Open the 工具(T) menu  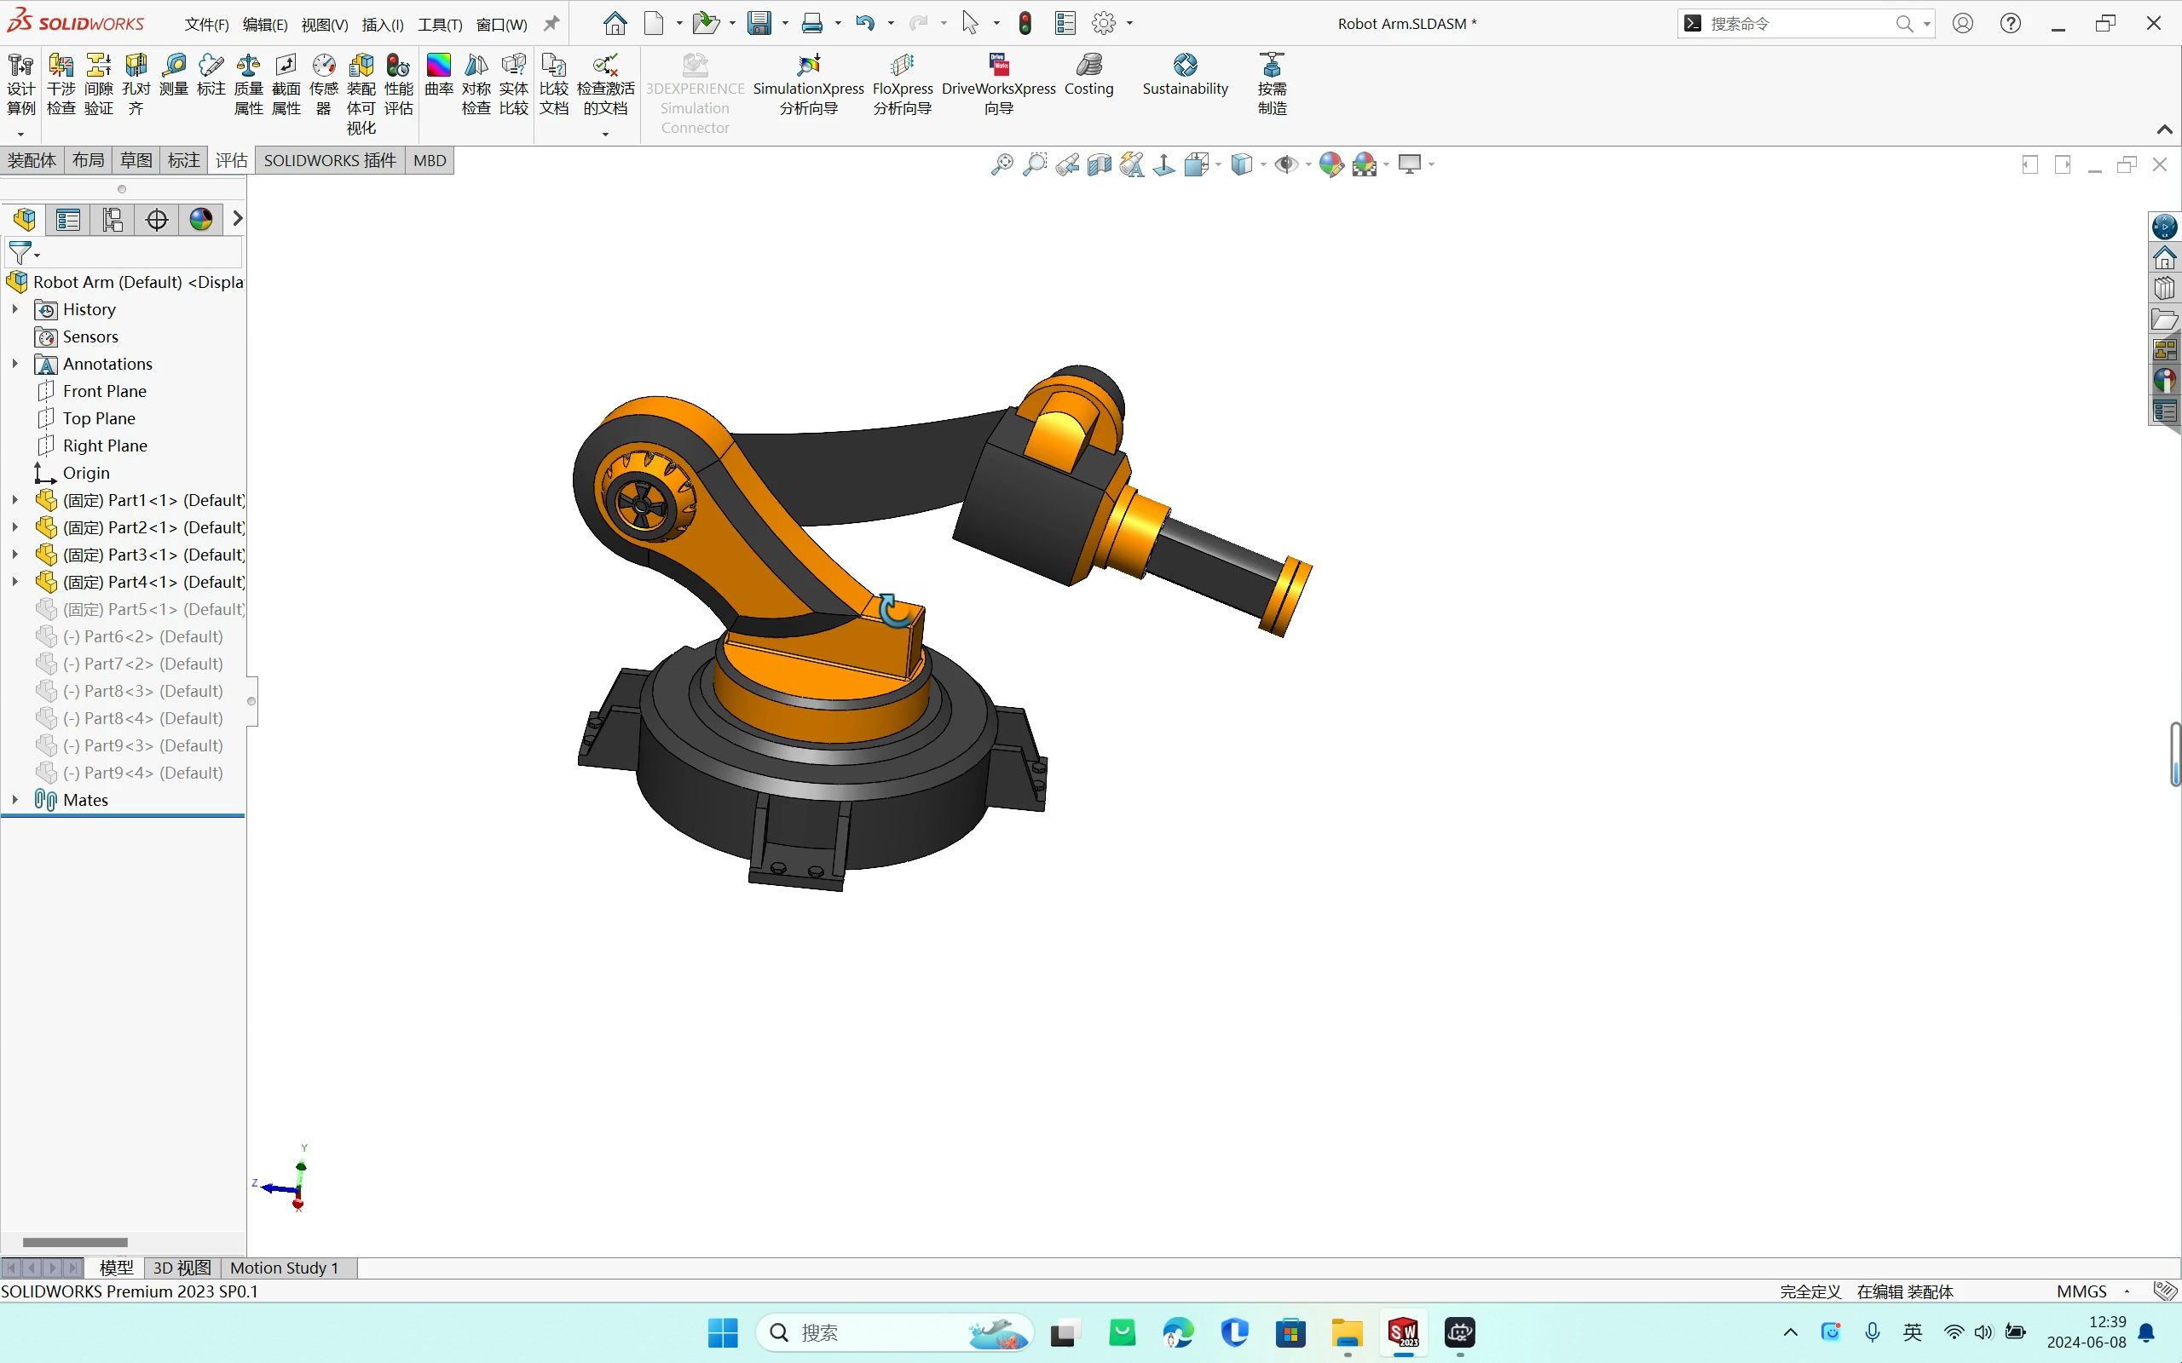coord(440,25)
